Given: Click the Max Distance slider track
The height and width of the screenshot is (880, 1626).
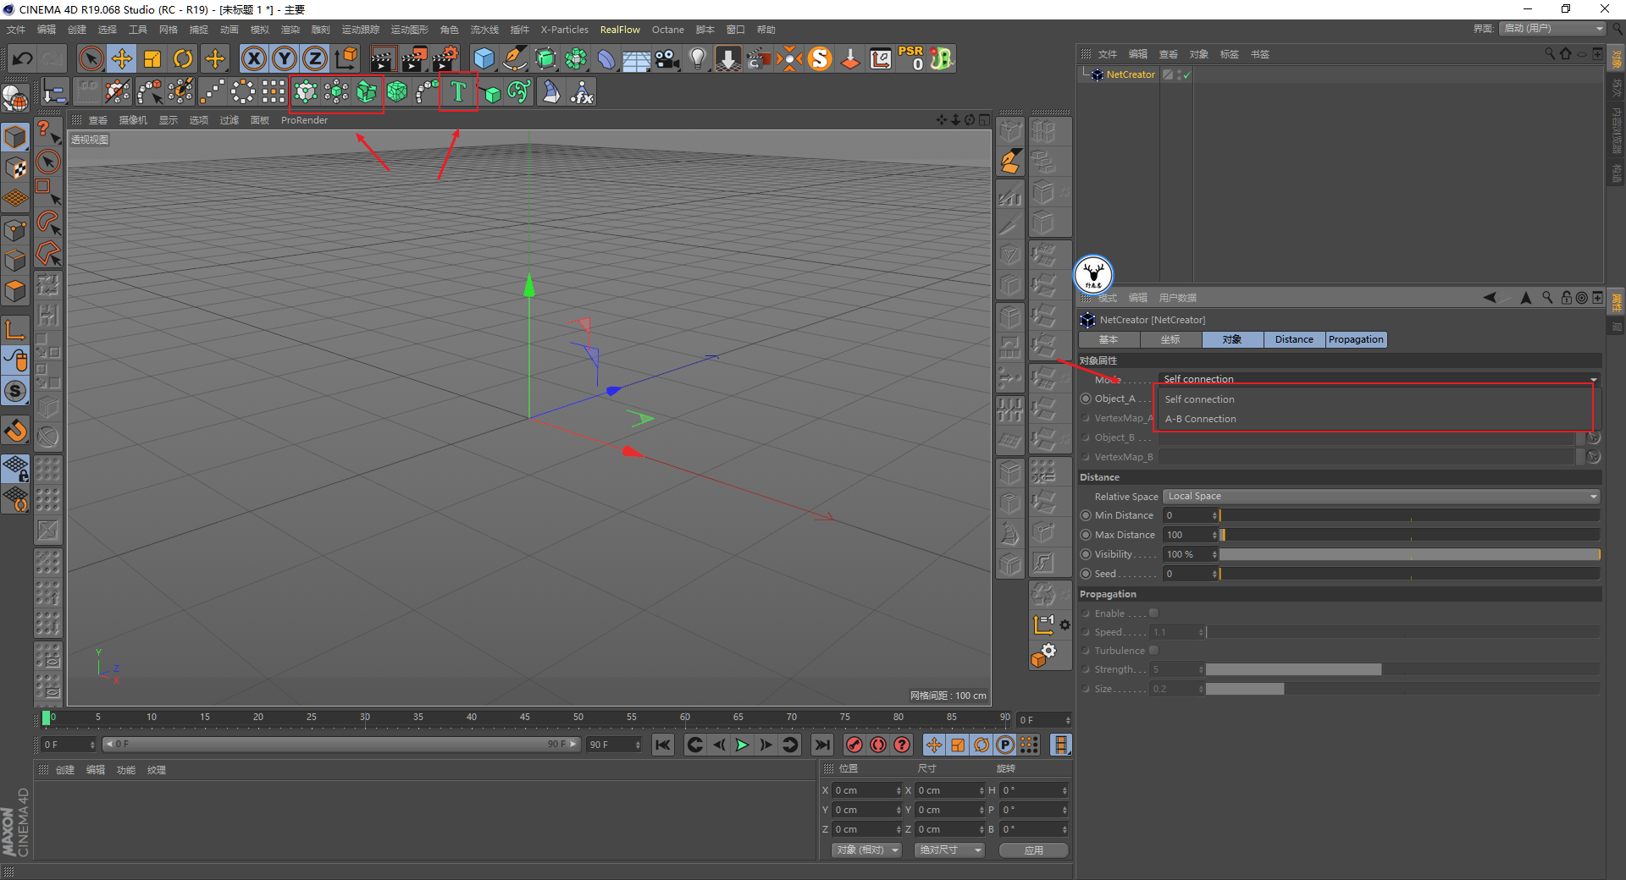Looking at the screenshot, I should point(1409,535).
